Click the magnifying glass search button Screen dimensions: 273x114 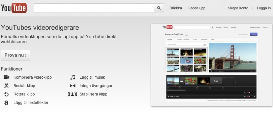[x=159, y=8]
